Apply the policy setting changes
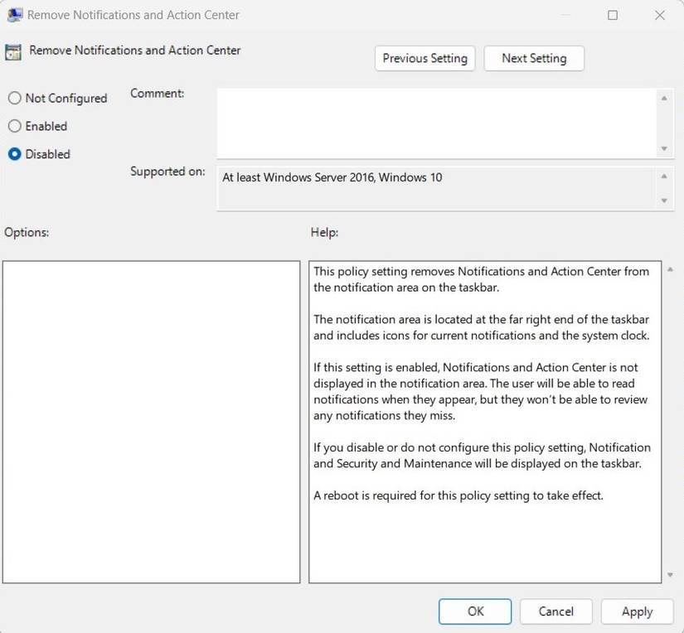Screen dimensions: 684x633 pos(637,611)
